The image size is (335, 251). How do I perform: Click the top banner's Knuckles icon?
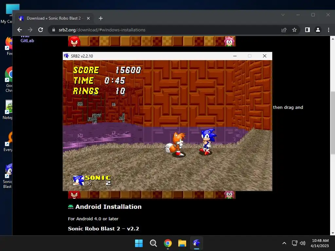[74, 41]
